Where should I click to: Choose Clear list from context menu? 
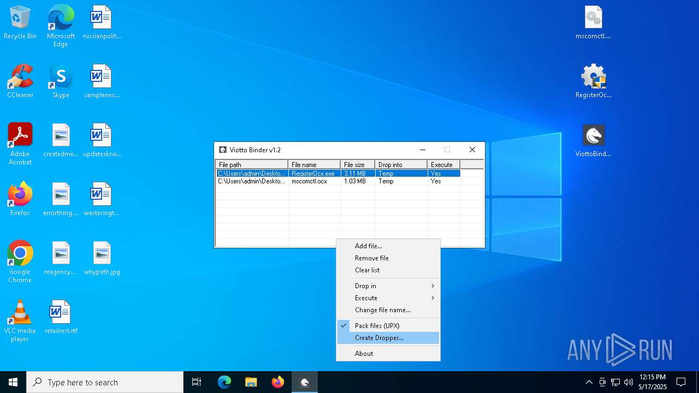coord(388,270)
